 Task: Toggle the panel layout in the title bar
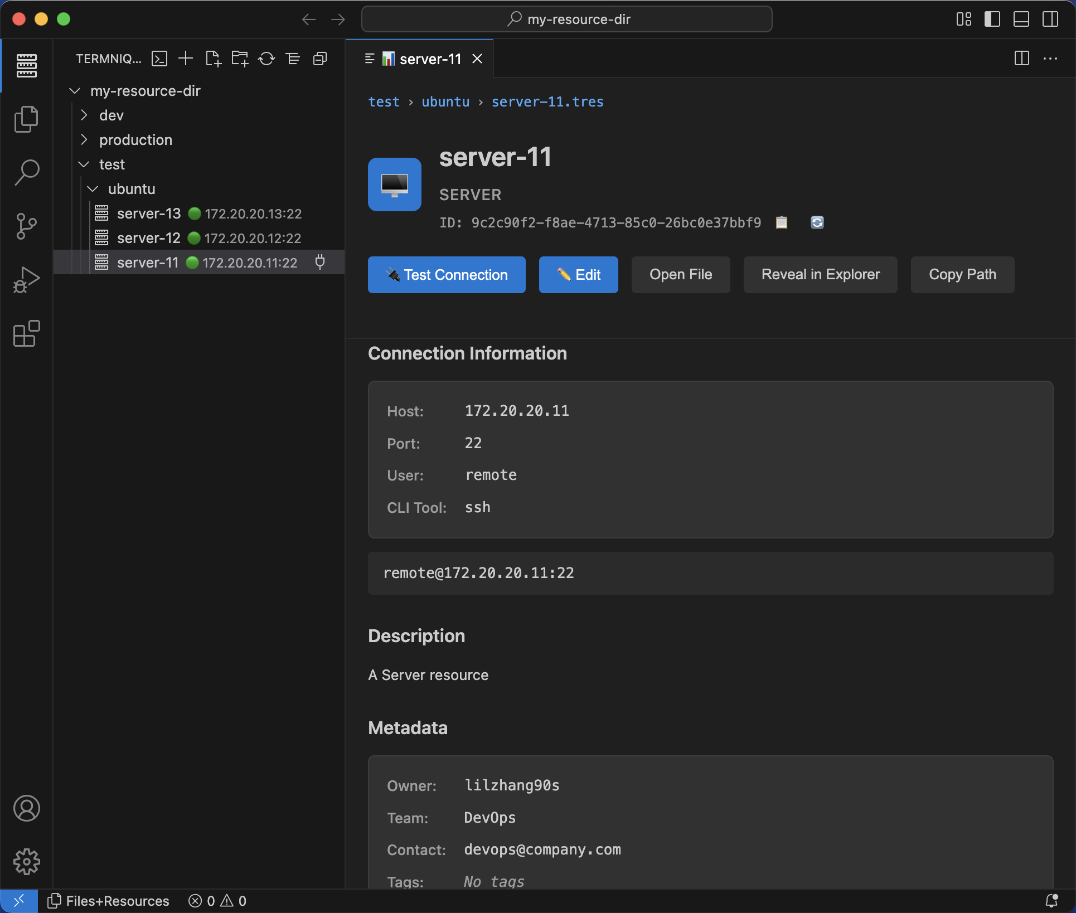coord(1021,19)
